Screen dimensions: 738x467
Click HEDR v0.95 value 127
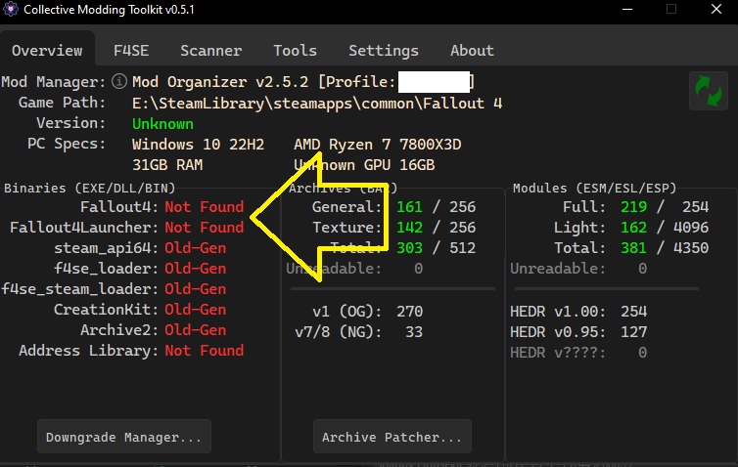click(633, 332)
